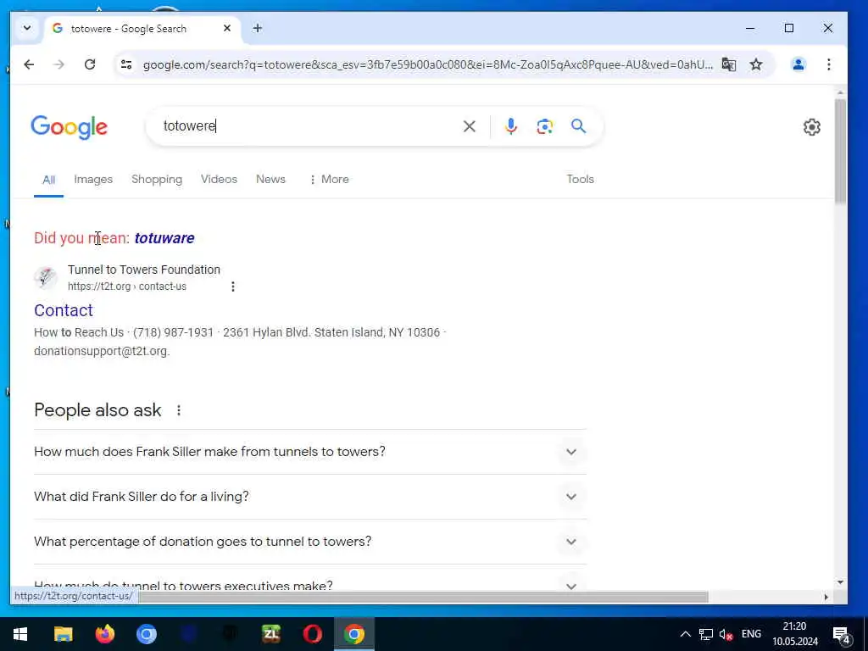
Task: Expand Frank Siller living question
Action: coord(310,497)
